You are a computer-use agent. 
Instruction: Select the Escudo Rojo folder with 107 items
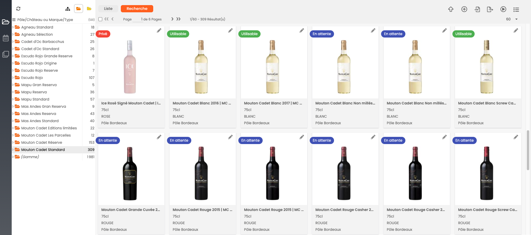pyautogui.click(x=32, y=78)
